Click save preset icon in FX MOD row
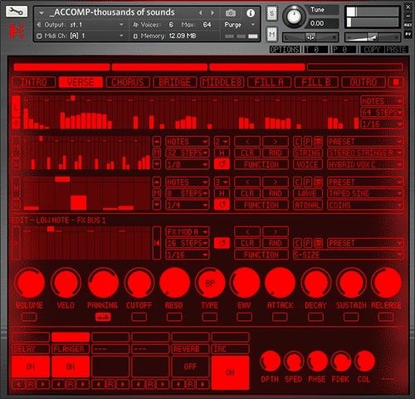Image resolution: width=415 pixels, height=399 pixels. (318, 243)
